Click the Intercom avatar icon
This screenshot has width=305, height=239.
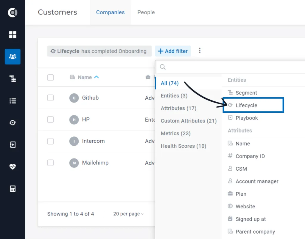pos(74,141)
